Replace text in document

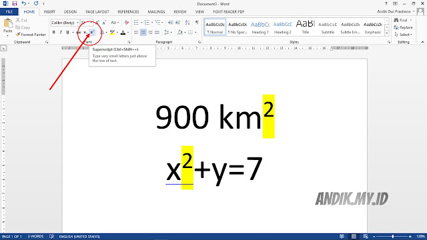click(403, 27)
